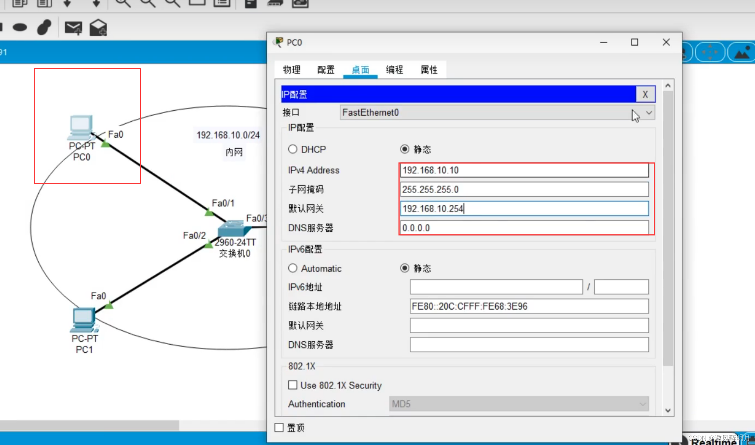Enable Use 802.1X Security checkbox
Viewport: 755px width, 445px height.
coord(293,385)
